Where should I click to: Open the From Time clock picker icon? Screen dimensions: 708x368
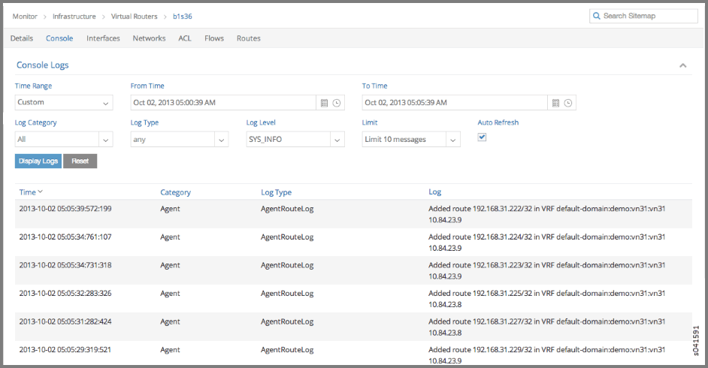337,103
